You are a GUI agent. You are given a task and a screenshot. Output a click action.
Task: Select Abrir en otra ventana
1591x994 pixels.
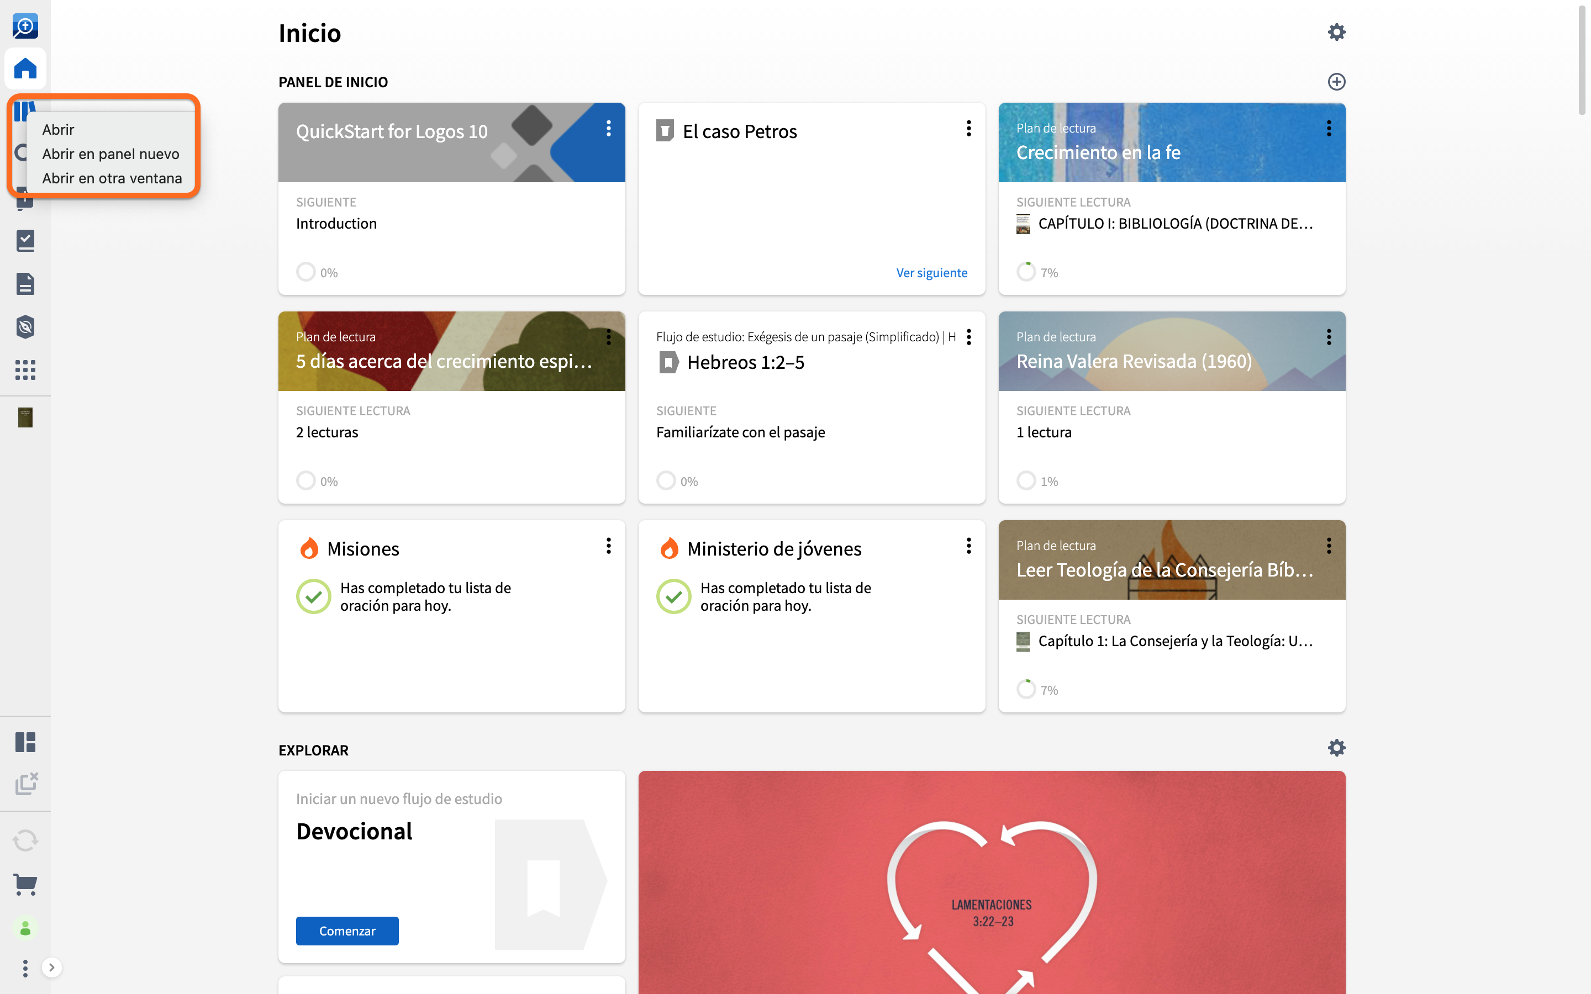(112, 178)
